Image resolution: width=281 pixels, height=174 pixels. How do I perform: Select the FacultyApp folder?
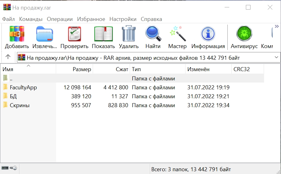click(23, 87)
